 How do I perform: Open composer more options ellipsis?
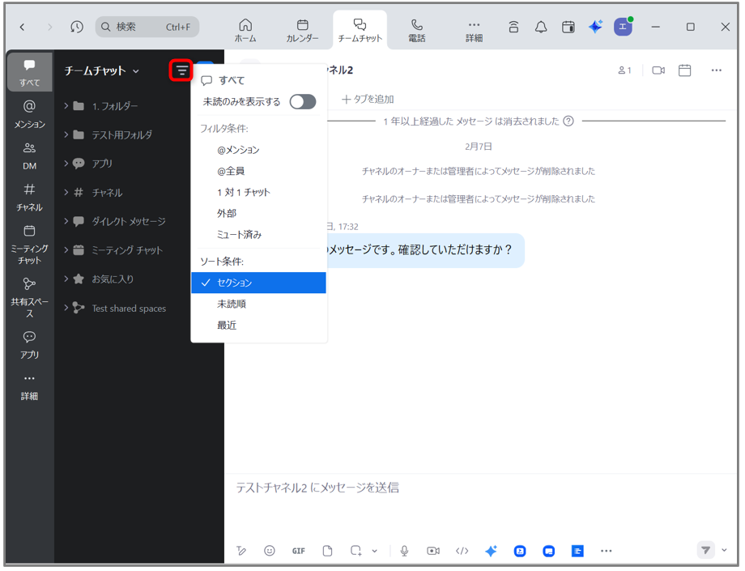606,551
